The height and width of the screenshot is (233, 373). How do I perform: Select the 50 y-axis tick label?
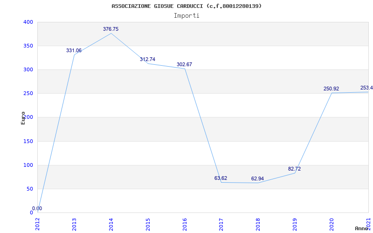coord(29,189)
